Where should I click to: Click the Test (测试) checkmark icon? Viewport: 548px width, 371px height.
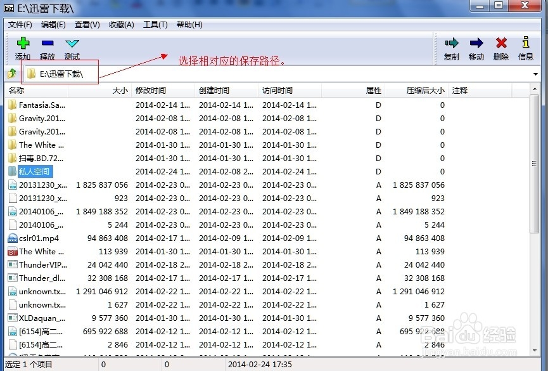click(x=72, y=43)
